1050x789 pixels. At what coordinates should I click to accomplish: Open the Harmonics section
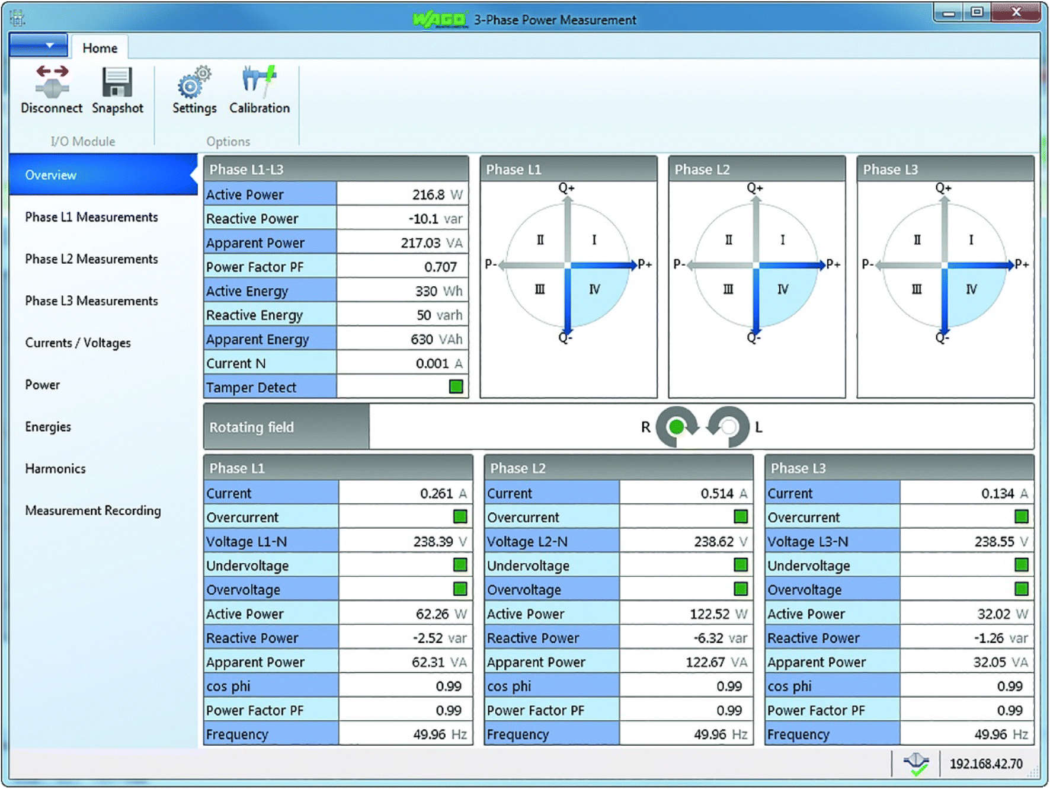click(55, 468)
